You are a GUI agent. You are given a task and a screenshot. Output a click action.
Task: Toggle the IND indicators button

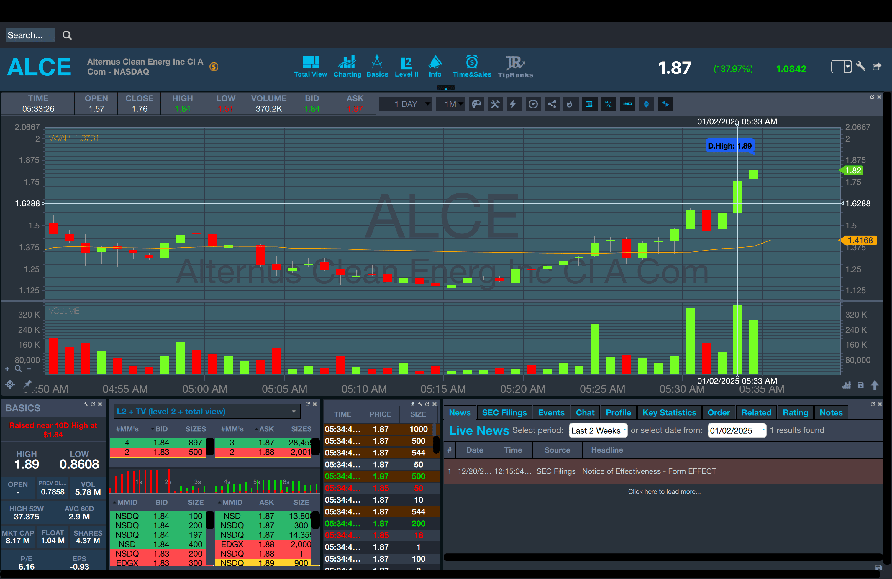tap(627, 104)
